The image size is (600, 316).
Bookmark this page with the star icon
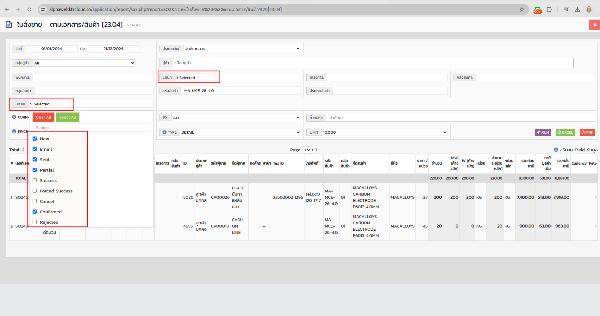pyautogui.click(x=522, y=9)
